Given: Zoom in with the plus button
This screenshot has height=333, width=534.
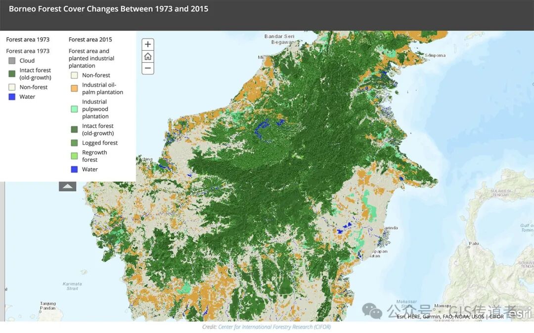Looking at the screenshot, I should coord(148,44).
